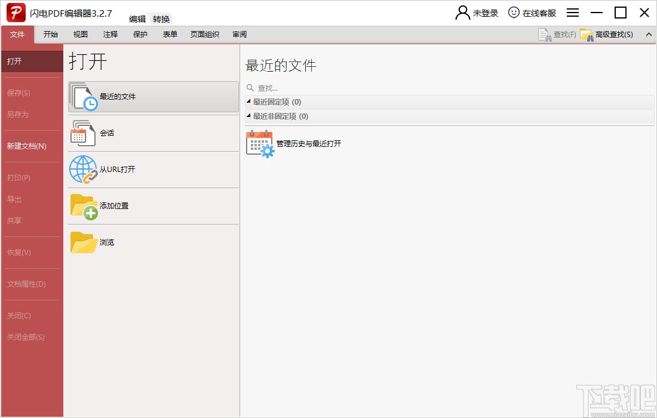
Task: Minimize the PDF editor window
Action: 597,13
